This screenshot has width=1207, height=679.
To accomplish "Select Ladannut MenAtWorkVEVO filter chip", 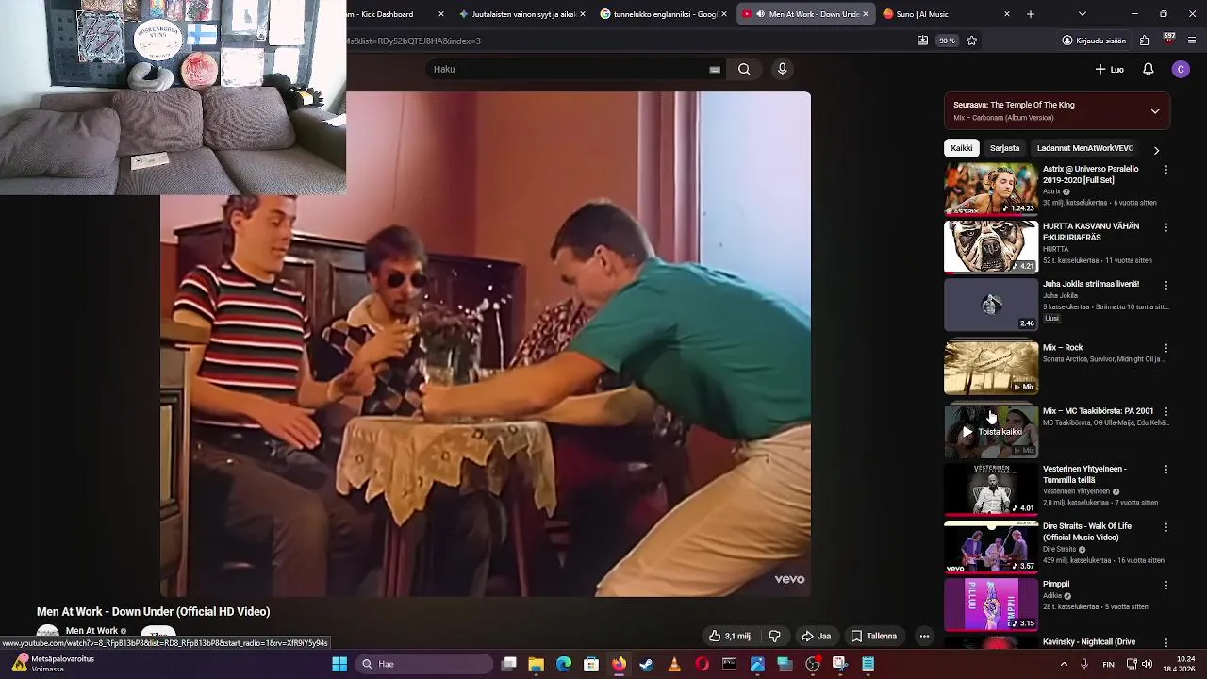I will (1084, 148).
